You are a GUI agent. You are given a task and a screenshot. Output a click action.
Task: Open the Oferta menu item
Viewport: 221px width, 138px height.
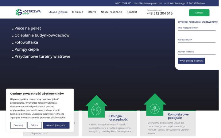tap(92, 12)
